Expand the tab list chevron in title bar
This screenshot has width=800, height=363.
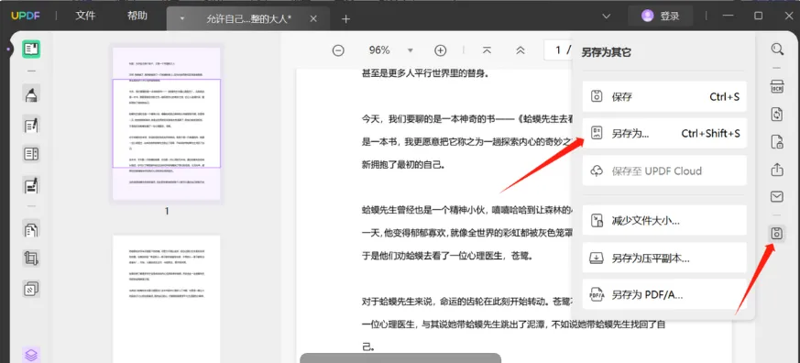(x=606, y=16)
